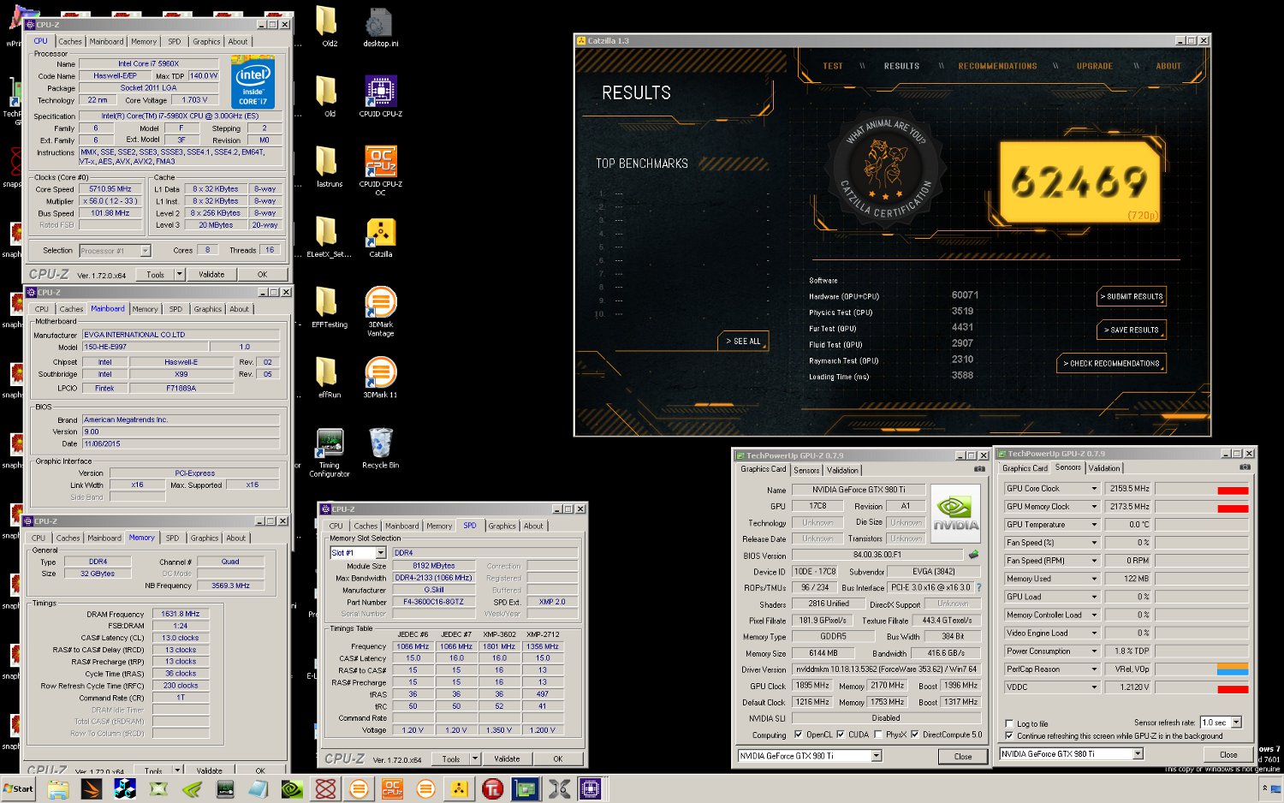Select the EFPTesting folder icon
Screen dimensions: 1284x803
(329, 307)
